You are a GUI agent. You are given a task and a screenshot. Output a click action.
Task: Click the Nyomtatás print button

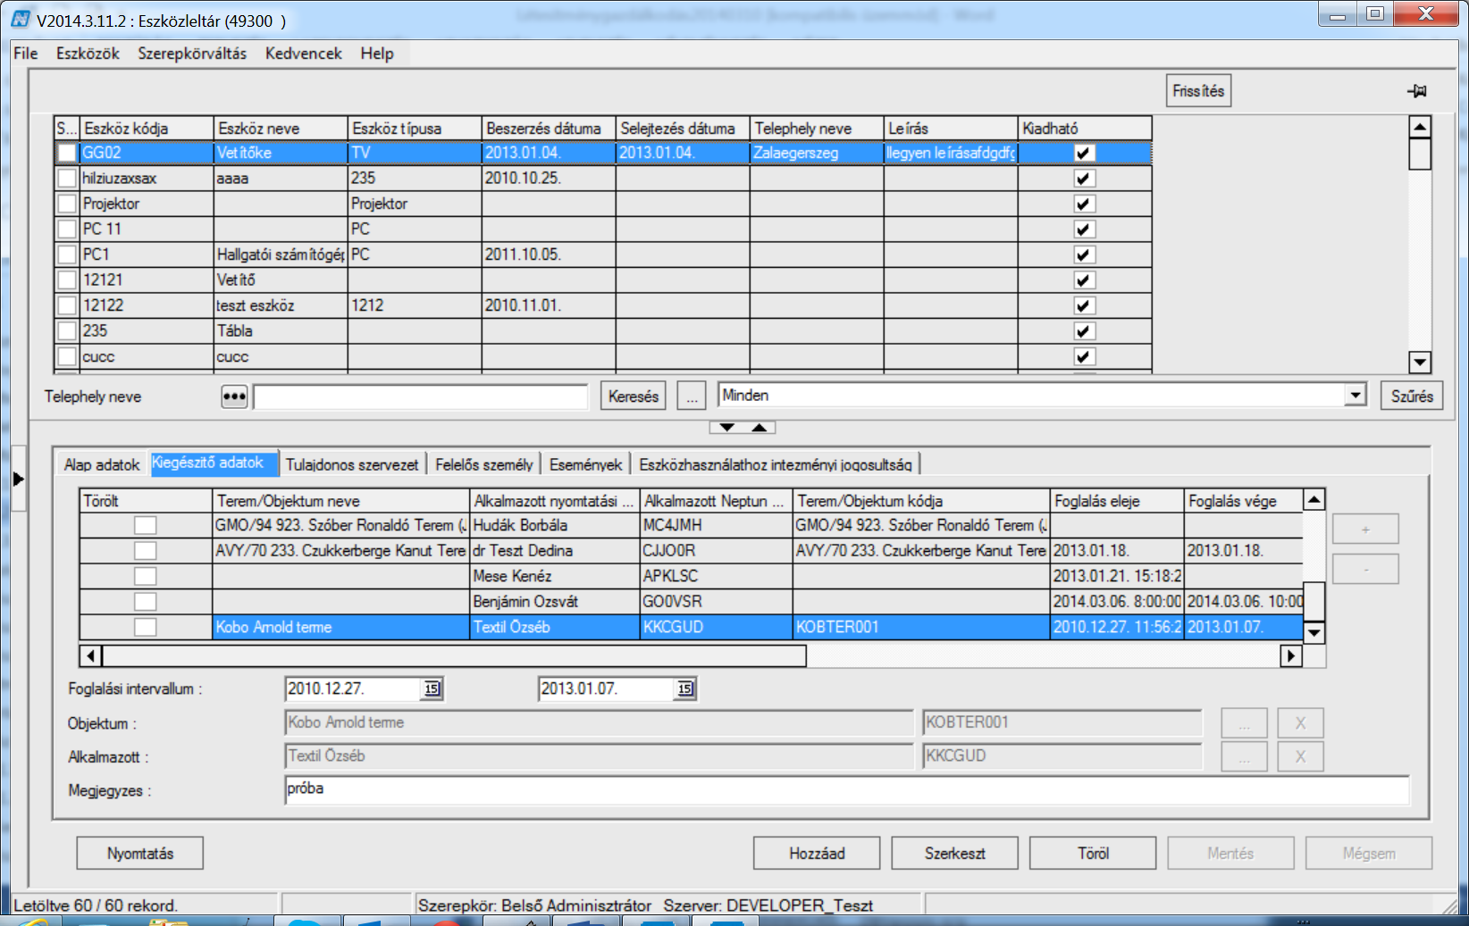tap(140, 853)
